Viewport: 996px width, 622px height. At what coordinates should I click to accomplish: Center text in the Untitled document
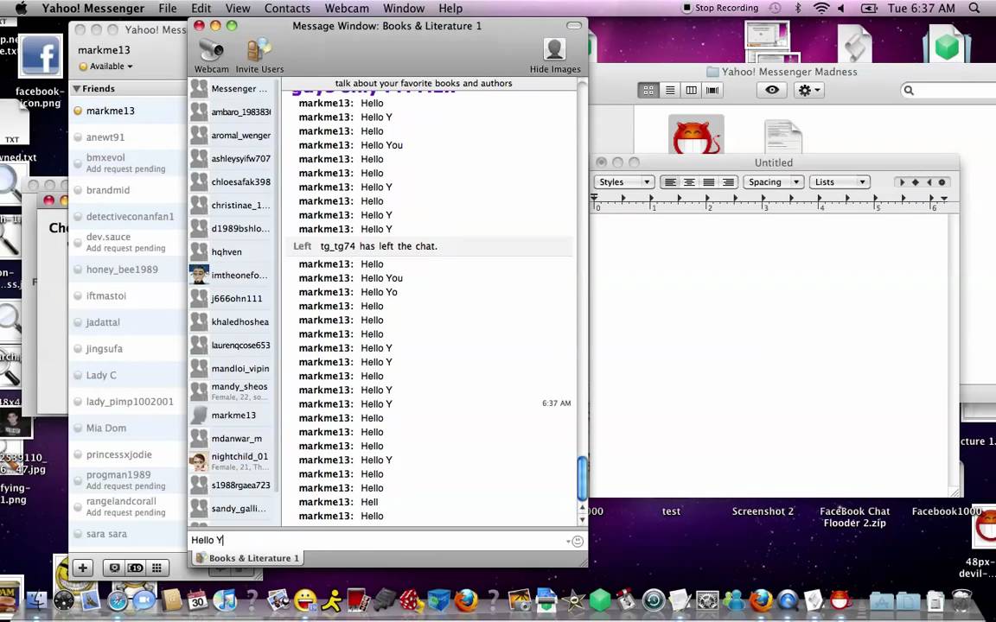(689, 182)
